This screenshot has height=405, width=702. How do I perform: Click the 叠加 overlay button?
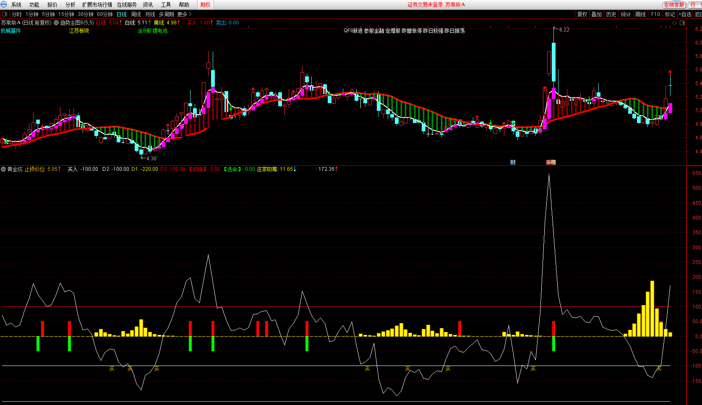click(597, 14)
